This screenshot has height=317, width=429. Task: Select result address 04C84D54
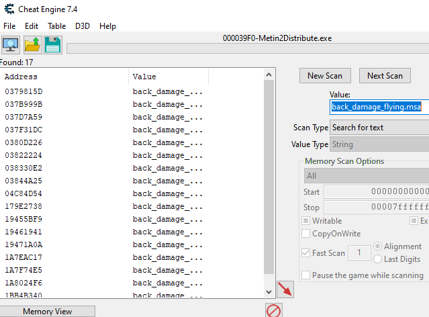23,193
